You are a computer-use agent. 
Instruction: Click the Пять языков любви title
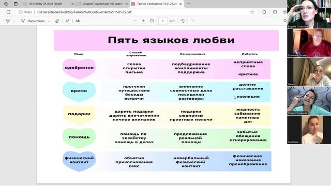tap(171, 40)
